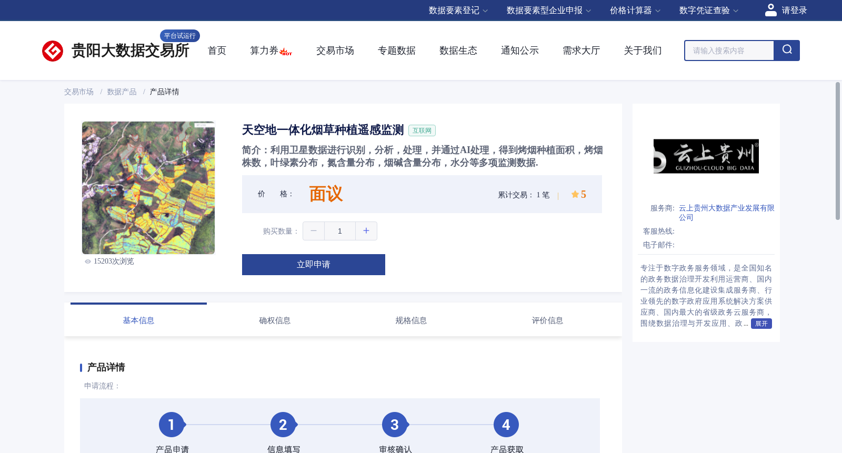842x453 pixels.
Task: Click the 累计交易：1笔 text
Action: [x=524, y=195]
